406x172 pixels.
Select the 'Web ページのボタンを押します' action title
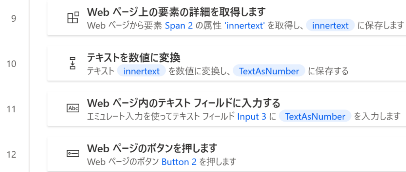coord(152,148)
